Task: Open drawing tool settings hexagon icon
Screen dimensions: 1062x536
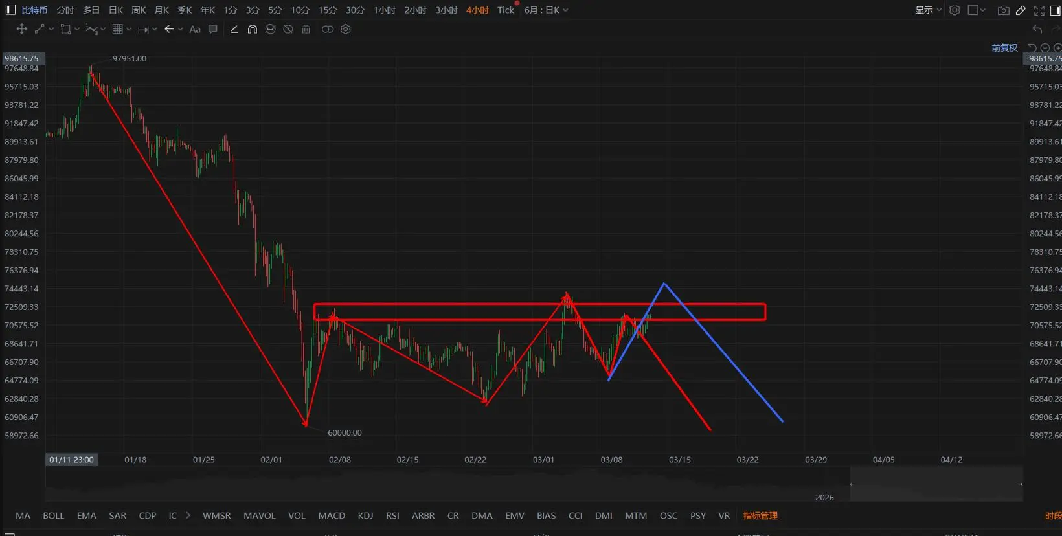Action: pos(346,29)
